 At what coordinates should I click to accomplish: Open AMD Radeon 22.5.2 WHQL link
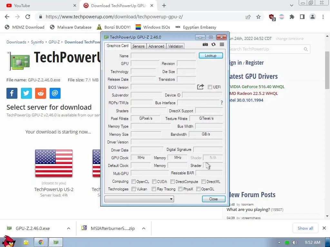pos(254,94)
